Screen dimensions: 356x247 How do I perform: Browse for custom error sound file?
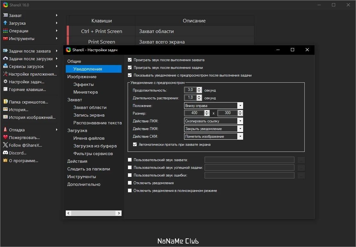click(x=301, y=176)
